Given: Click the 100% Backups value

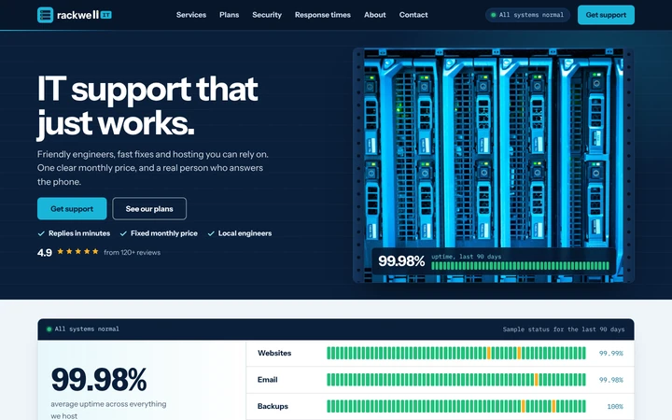Looking at the screenshot, I should pos(615,407).
